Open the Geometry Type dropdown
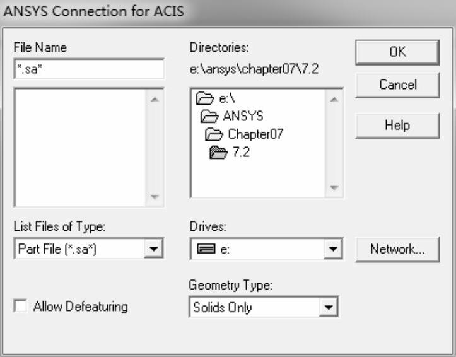This screenshot has width=456, height=357. pyautogui.click(x=328, y=308)
